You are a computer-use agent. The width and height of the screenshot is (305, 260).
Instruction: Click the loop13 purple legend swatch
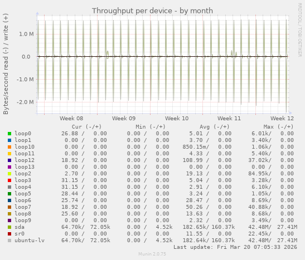coord(9,167)
